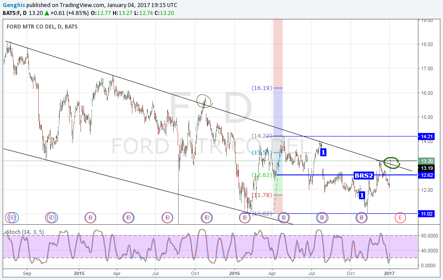Click the 13.19 black price axis label
The width and height of the screenshot is (443, 280).
click(x=427, y=169)
